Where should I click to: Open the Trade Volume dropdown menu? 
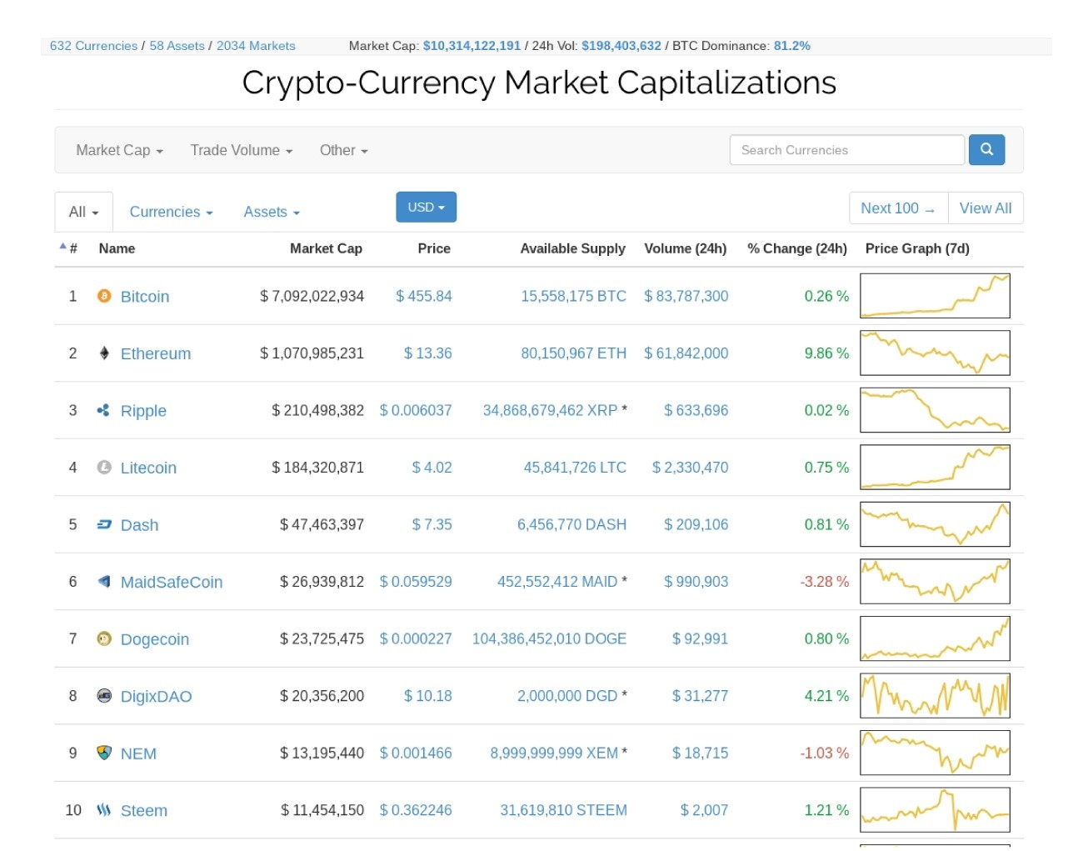coord(242,150)
